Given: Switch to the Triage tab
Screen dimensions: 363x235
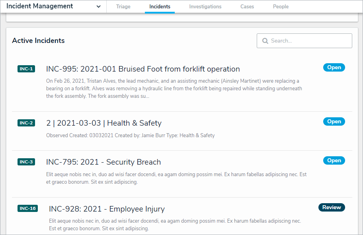Looking at the screenshot, I should click(123, 7).
